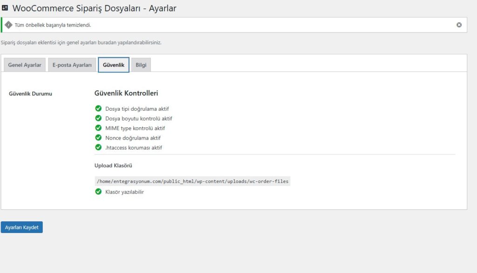Dismiss the cache cleared notification

coord(459,25)
